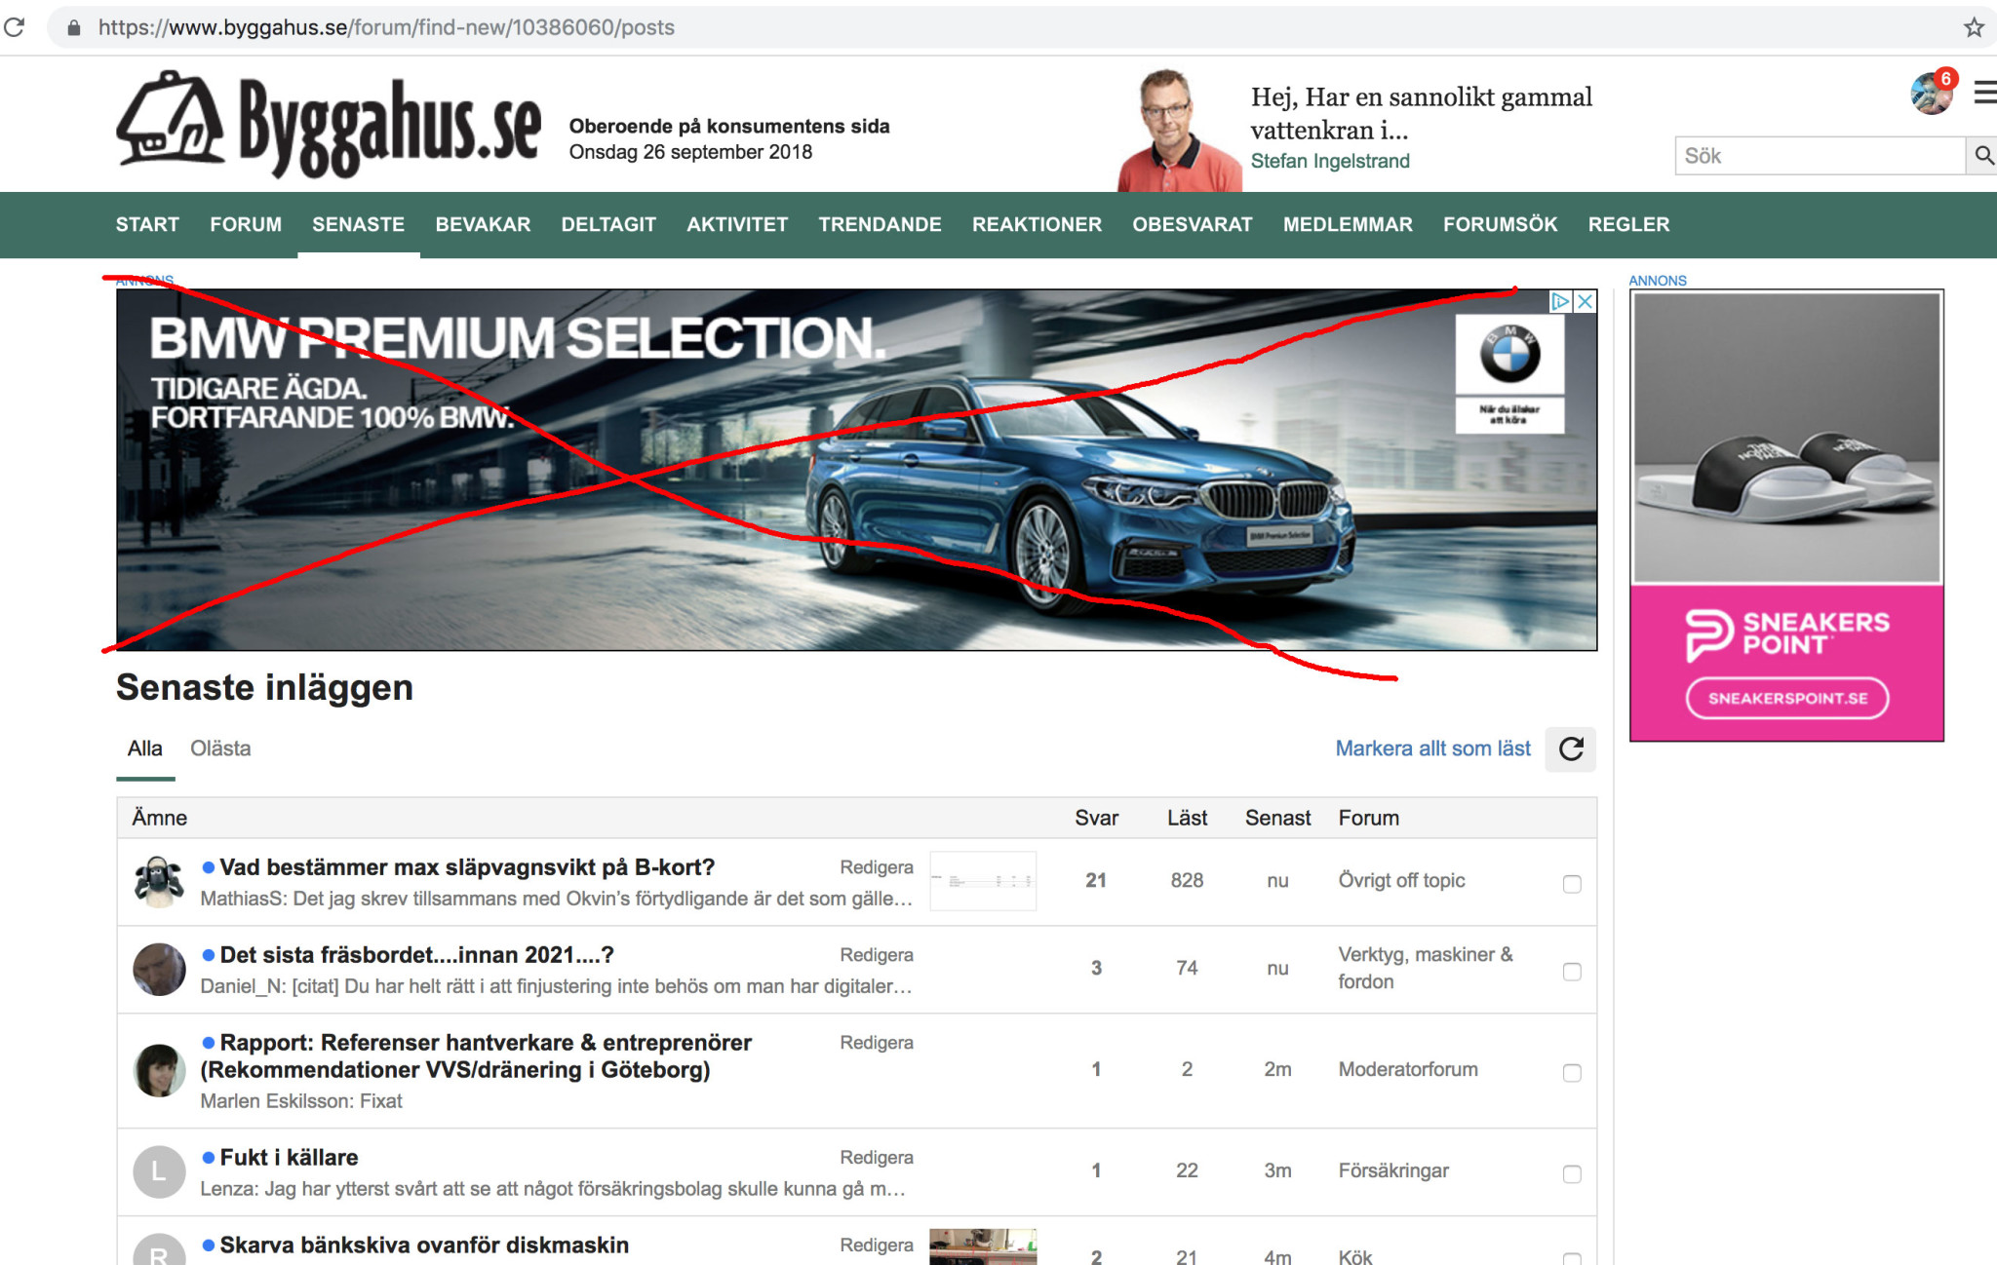The width and height of the screenshot is (1997, 1265).
Task: Go to the FORUM navigation item
Action: [246, 224]
